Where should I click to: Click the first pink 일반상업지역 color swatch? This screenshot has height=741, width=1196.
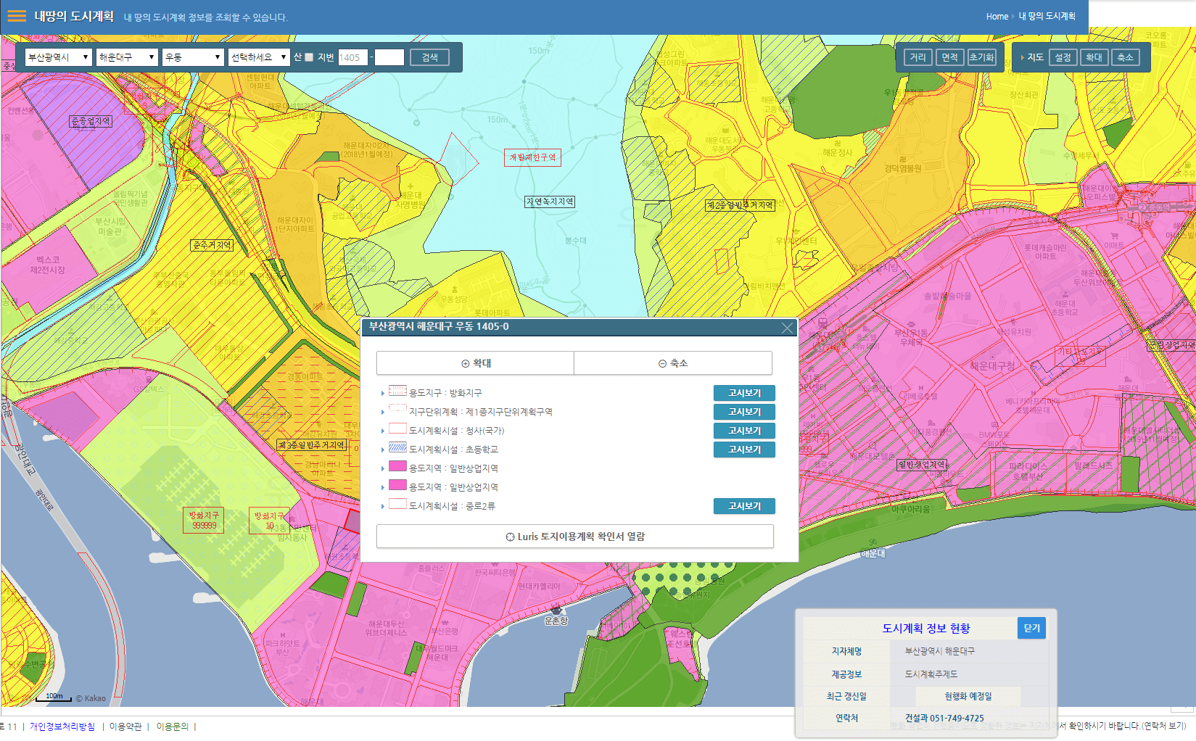397,467
